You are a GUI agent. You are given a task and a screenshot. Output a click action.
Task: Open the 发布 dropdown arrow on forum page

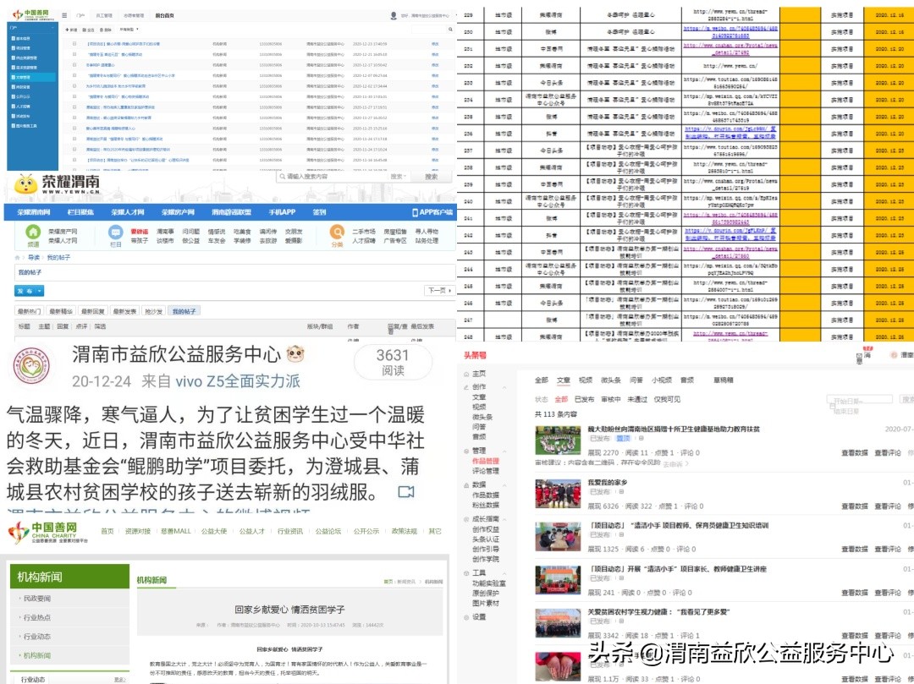point(40,291)
